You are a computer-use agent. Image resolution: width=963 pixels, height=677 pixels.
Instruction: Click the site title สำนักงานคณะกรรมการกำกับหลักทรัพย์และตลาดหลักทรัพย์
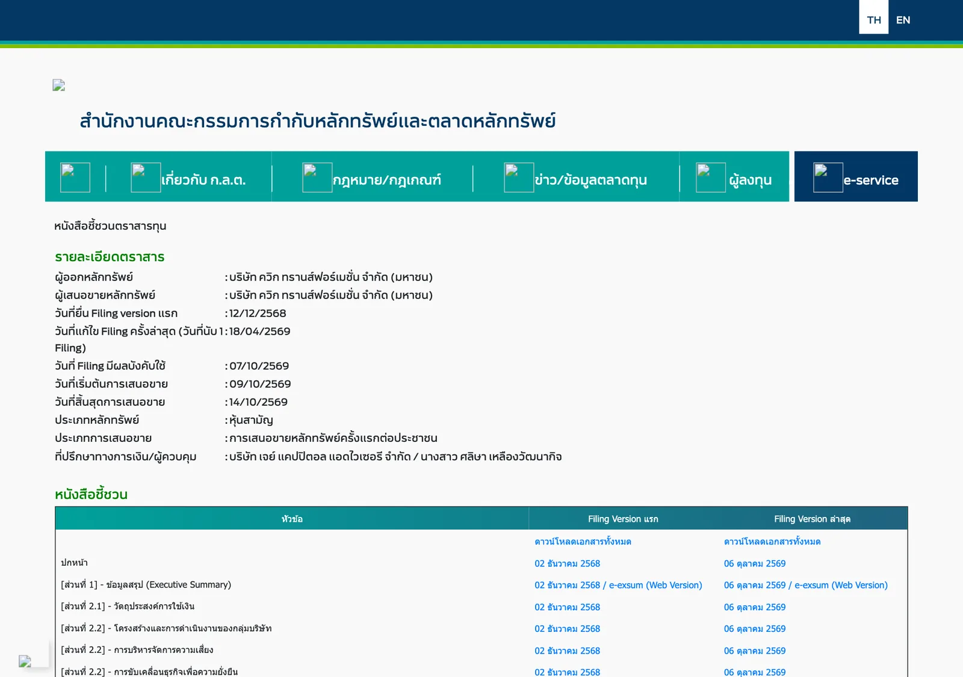tap(317, 121)
